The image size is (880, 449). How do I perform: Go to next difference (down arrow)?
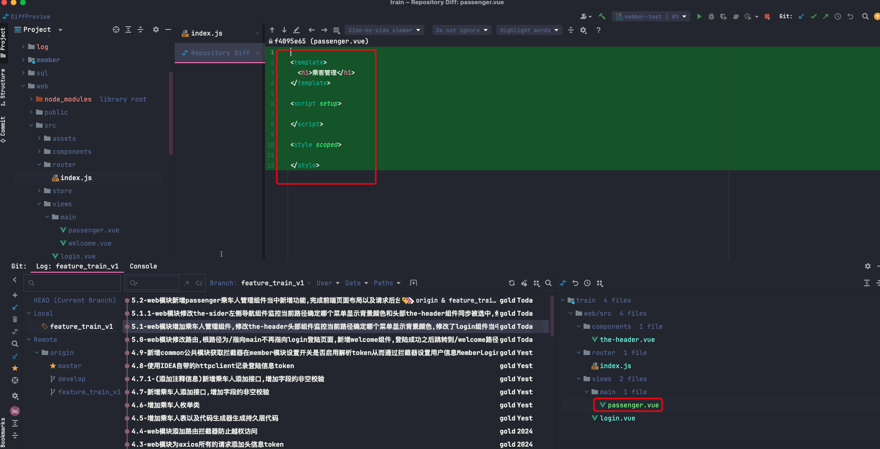point(284,30)
